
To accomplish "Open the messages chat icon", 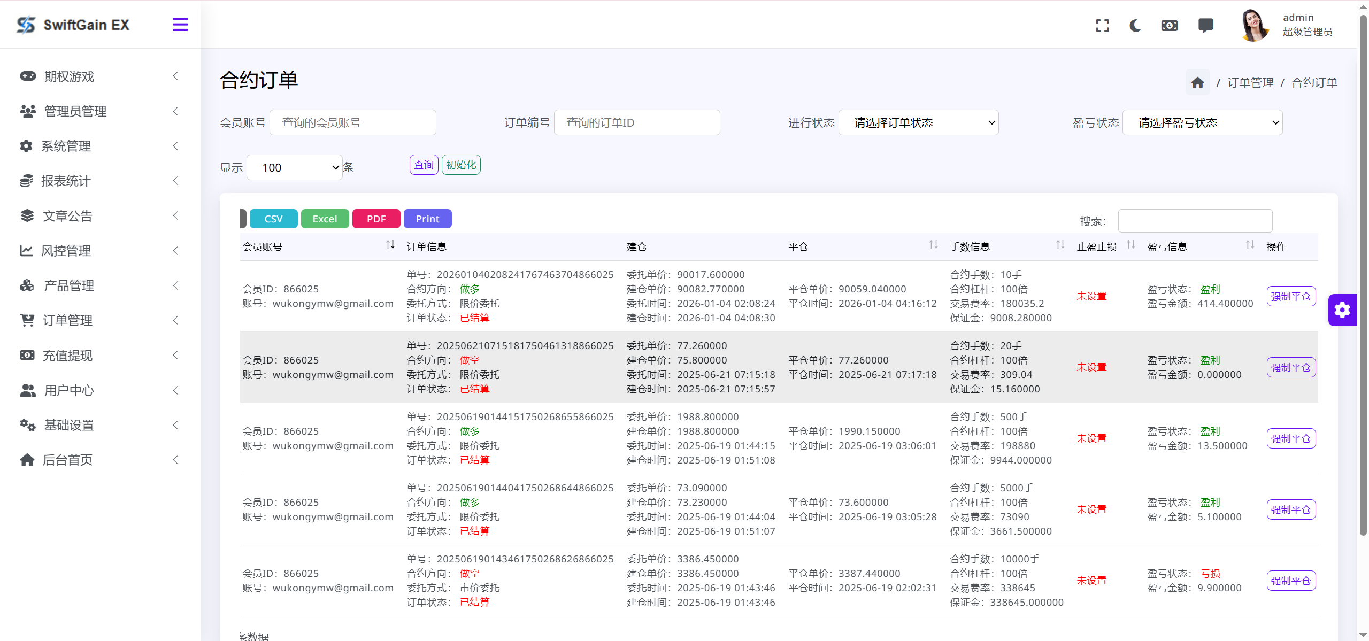I will pyautogui.click(x=1206, y=25).
